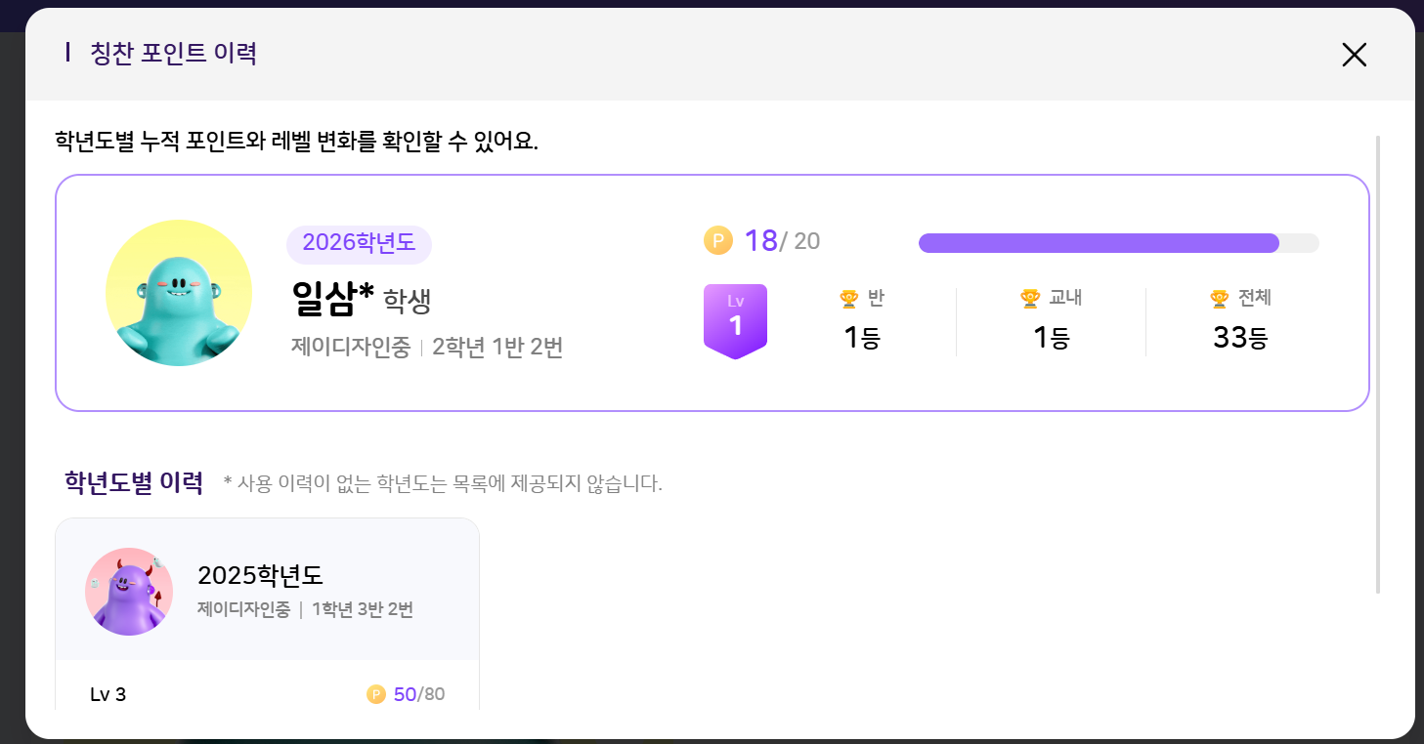
Task: Open the 2025학년도 history card
Action: tap(267, 591)
